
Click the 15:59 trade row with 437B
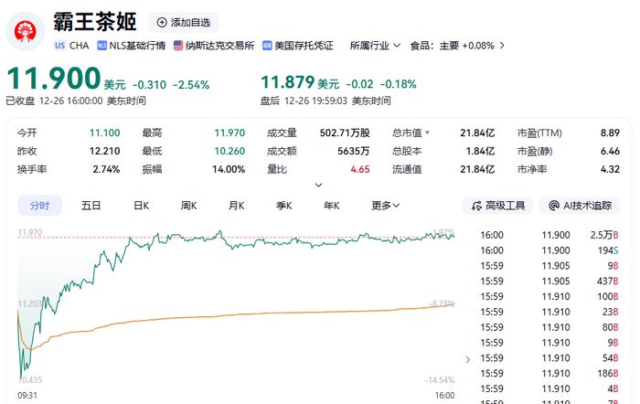(549, 282)
